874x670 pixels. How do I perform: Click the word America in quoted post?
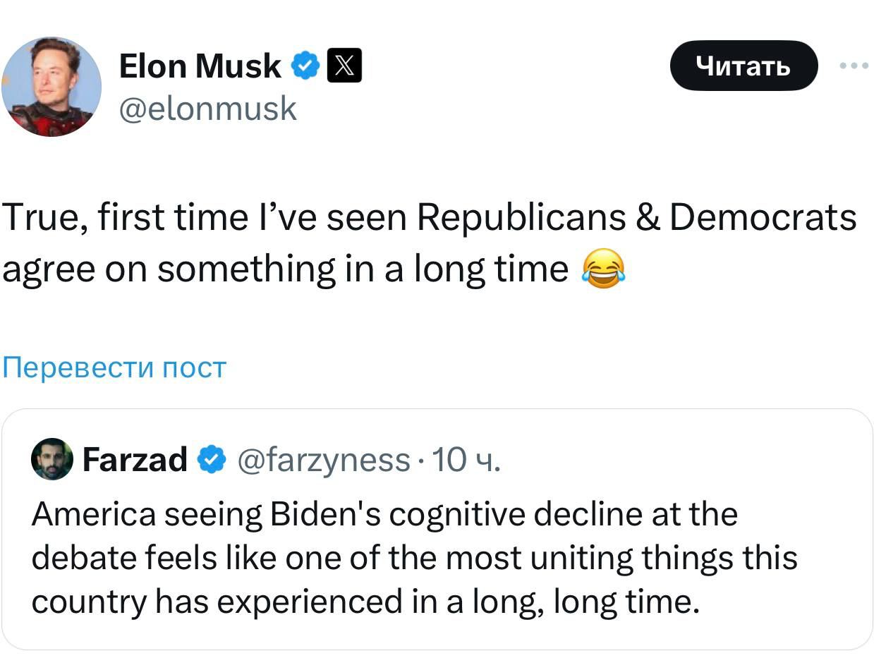pos(93,514)
